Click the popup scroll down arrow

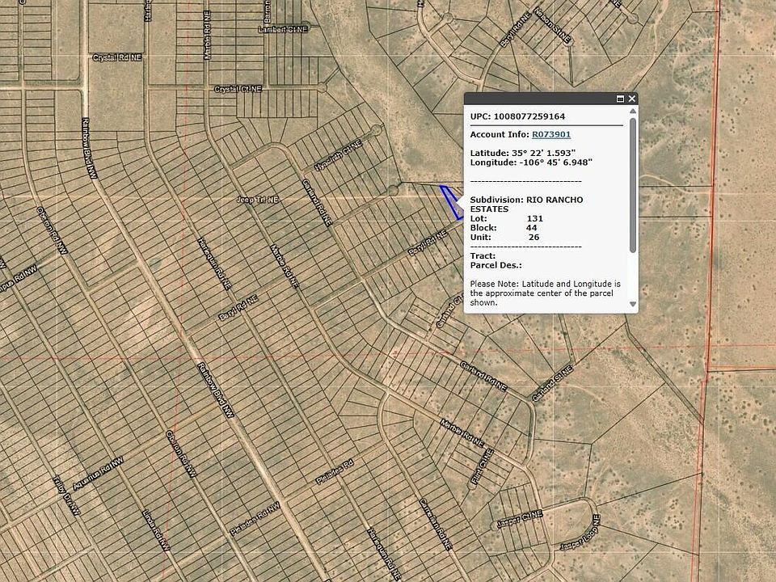pyautogui.click(x=633, y=304)
